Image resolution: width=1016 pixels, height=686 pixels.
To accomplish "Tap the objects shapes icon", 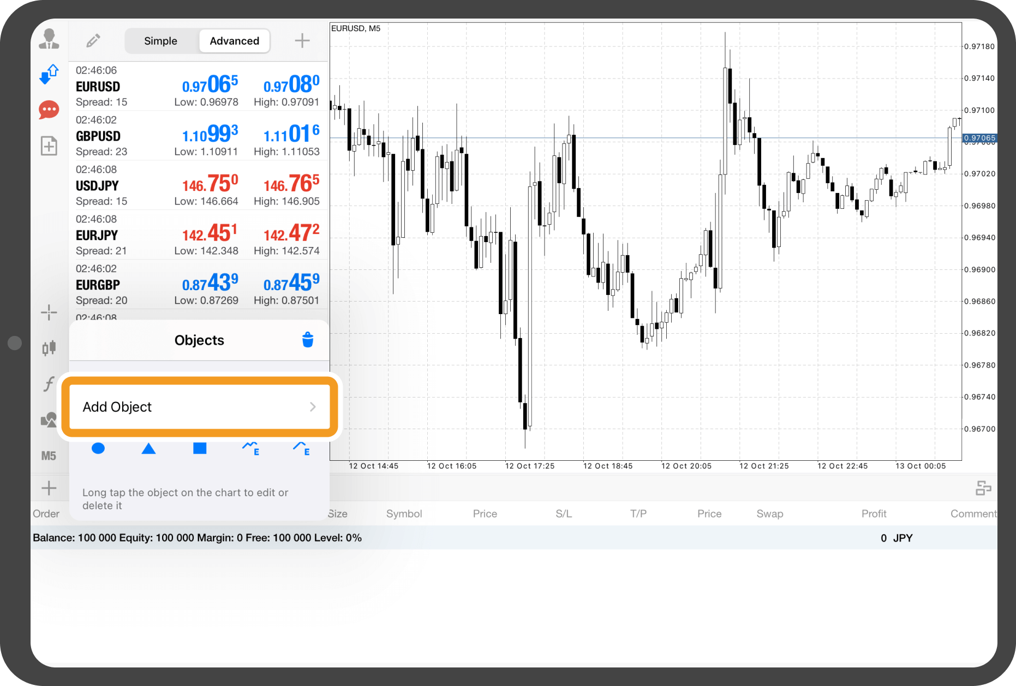I will [x=49, y=420].
